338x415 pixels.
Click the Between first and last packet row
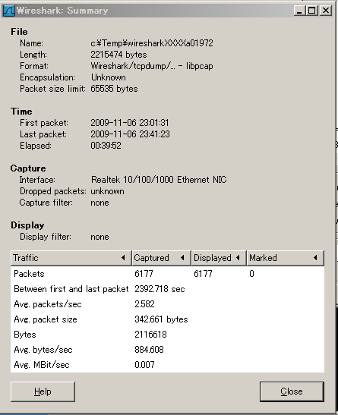point(167,289)
